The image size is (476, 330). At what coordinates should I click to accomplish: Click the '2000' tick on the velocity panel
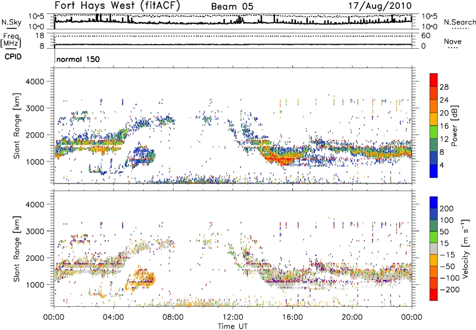point(35,258)
